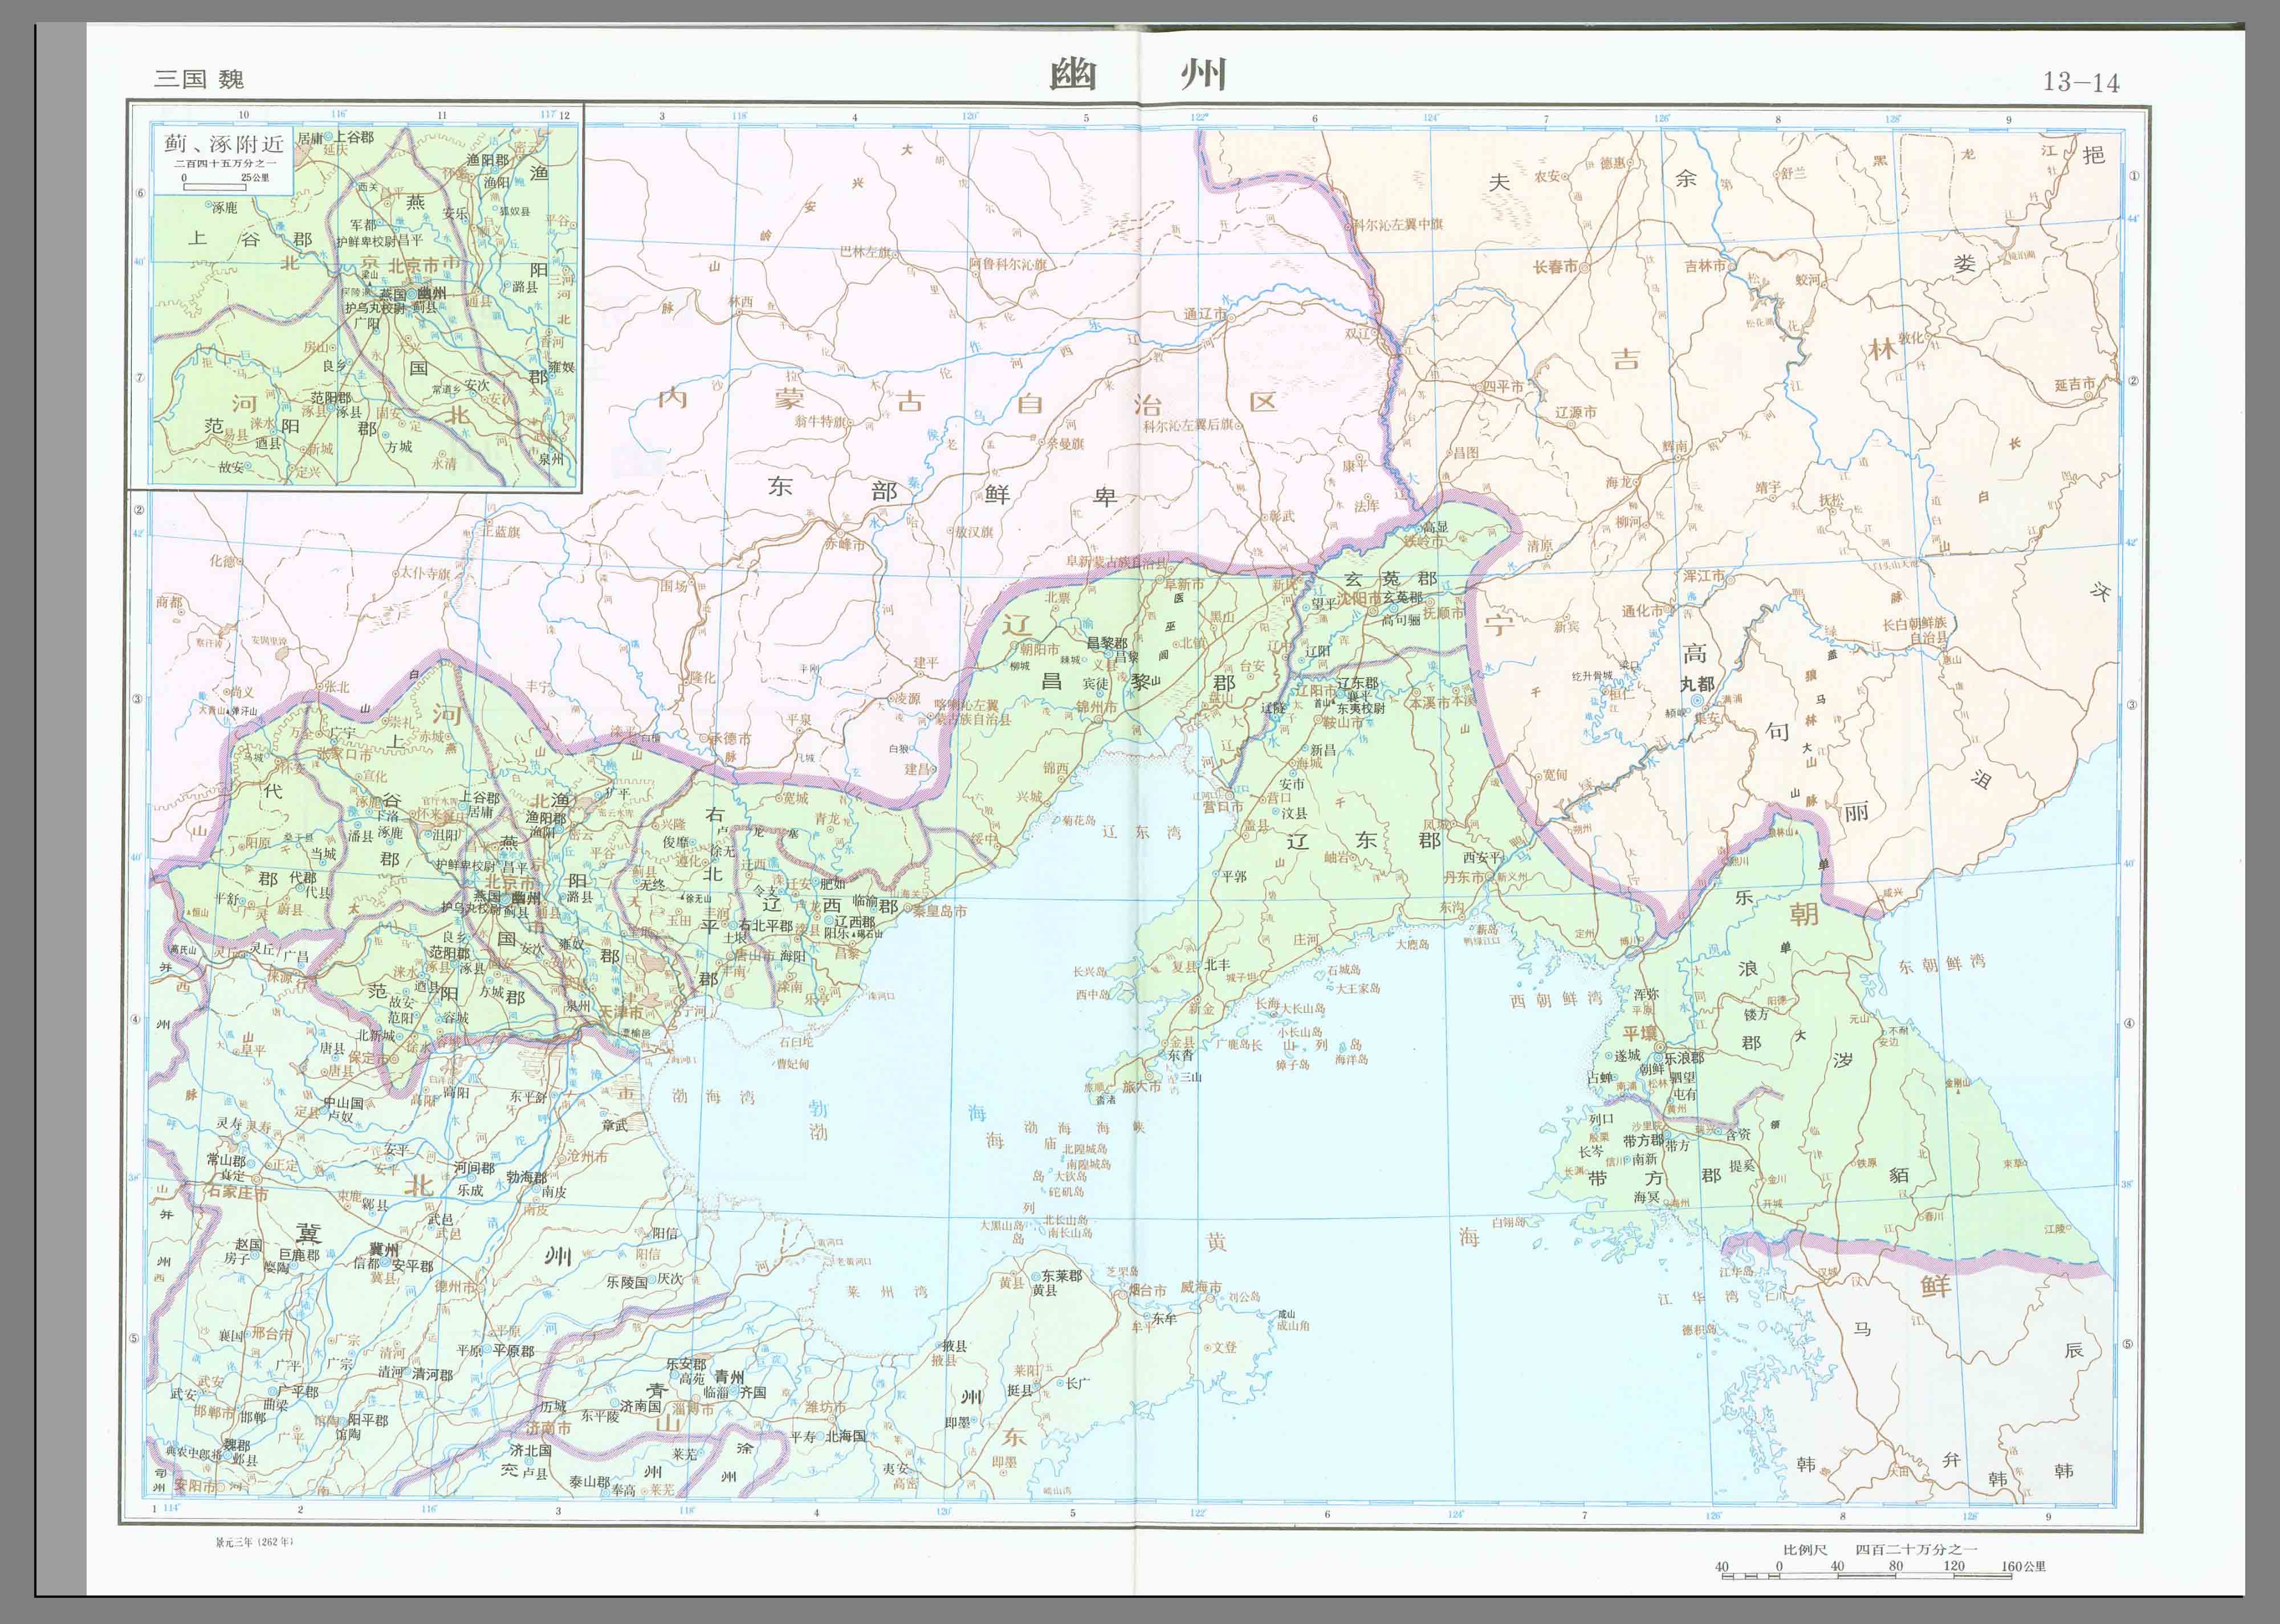Click the '浑江市' city label
The height and width of the screenshot is (1624, 2280).
(1703, 576)
